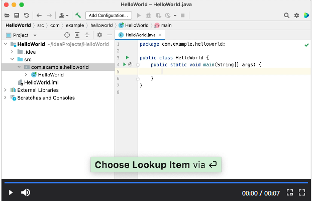Open IDE settings gear in top toolbar
The width and height of the screenshot is (312, 201).
(297, 15)
